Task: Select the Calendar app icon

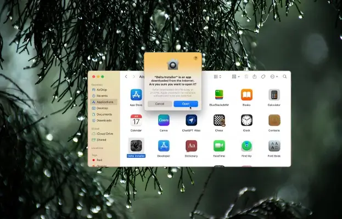Action: coord(136,120)
